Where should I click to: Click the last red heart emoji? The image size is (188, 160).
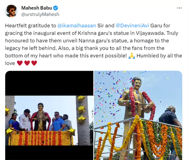click(34, 63)
